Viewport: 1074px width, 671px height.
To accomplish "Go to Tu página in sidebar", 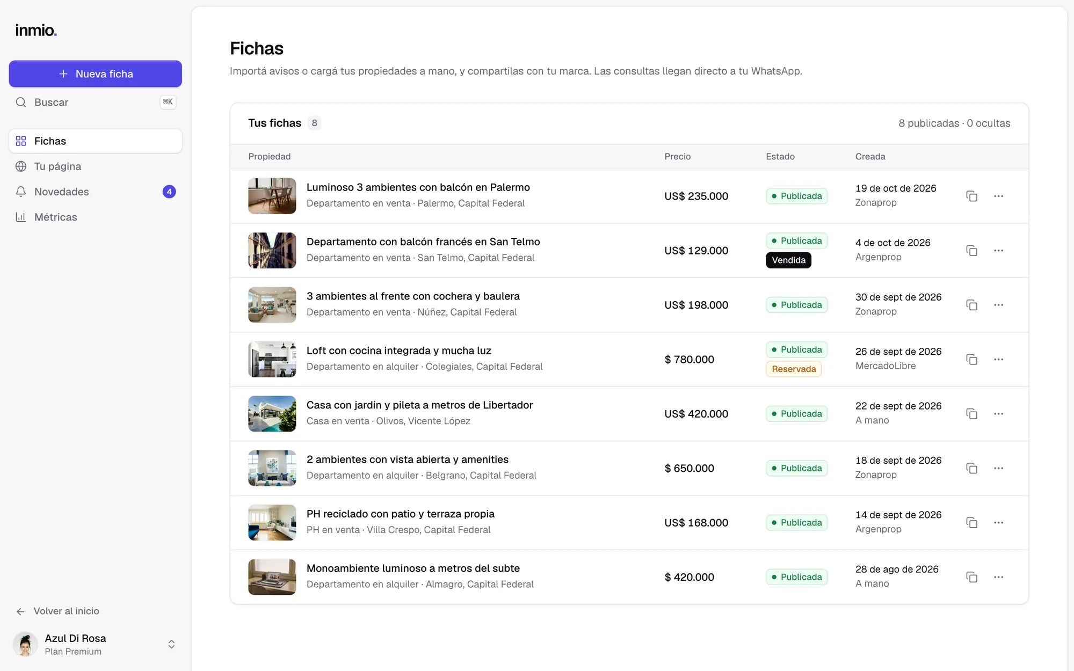I will 96,166.
